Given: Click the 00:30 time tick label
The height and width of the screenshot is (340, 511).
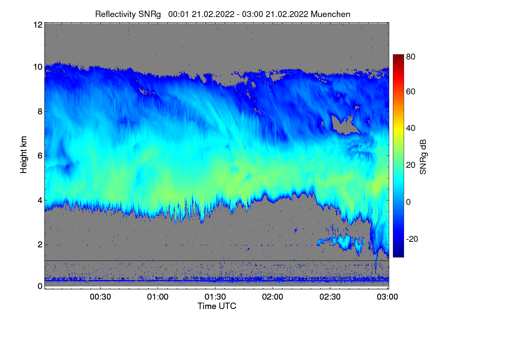Looking at the screenshot, I should (x=100, y=297).
